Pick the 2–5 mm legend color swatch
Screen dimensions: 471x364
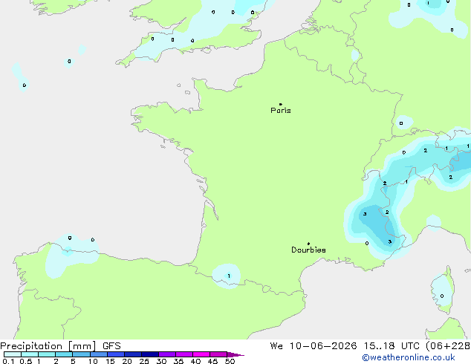click(x=64, y=354)
